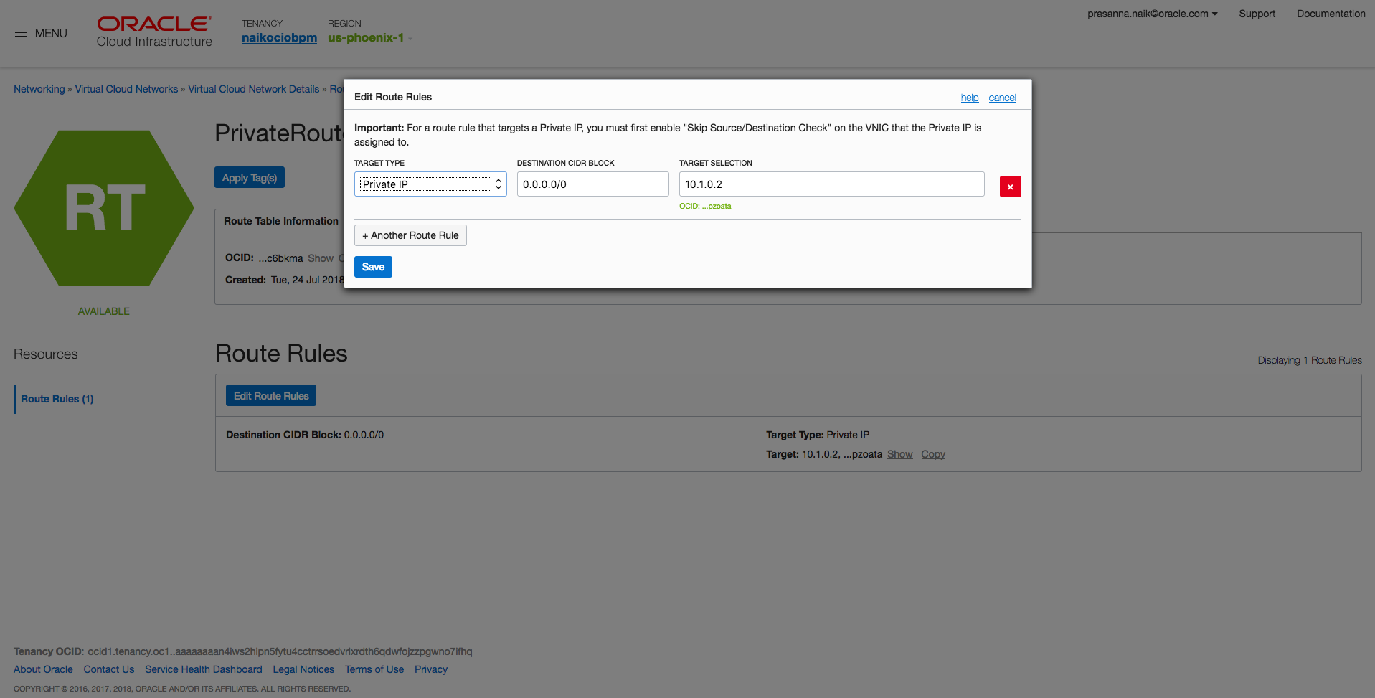1375x698 pixels.
Task: Expand the us-phoenix-1 region selector
Action: pyautogui.click(x=369, y=38)
